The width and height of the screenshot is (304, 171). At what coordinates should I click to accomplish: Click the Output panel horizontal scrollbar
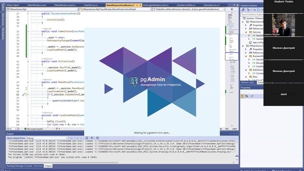[x=63, y=162]
